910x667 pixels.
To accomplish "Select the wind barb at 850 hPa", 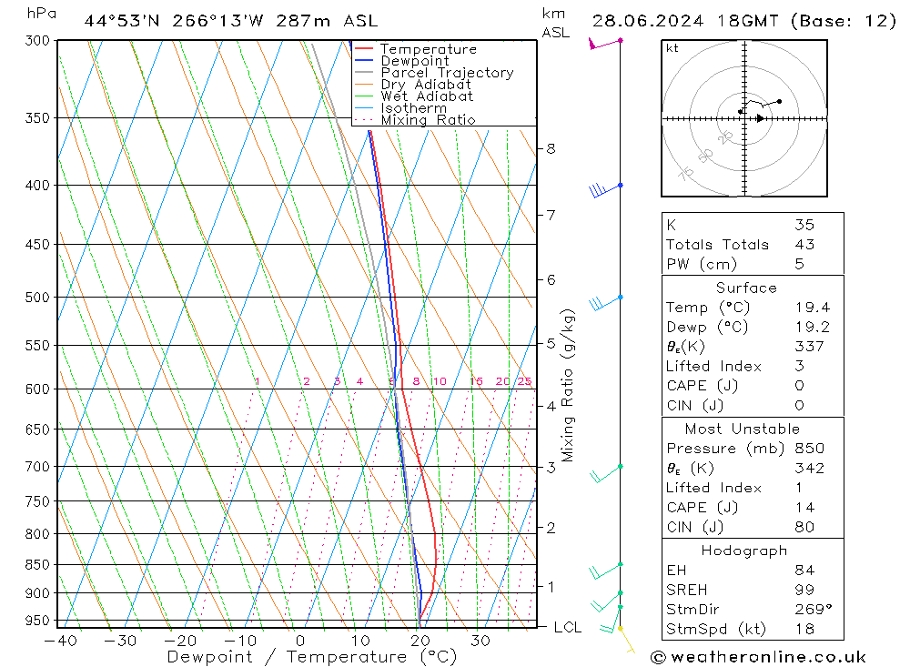I will (x=604, y=570).
